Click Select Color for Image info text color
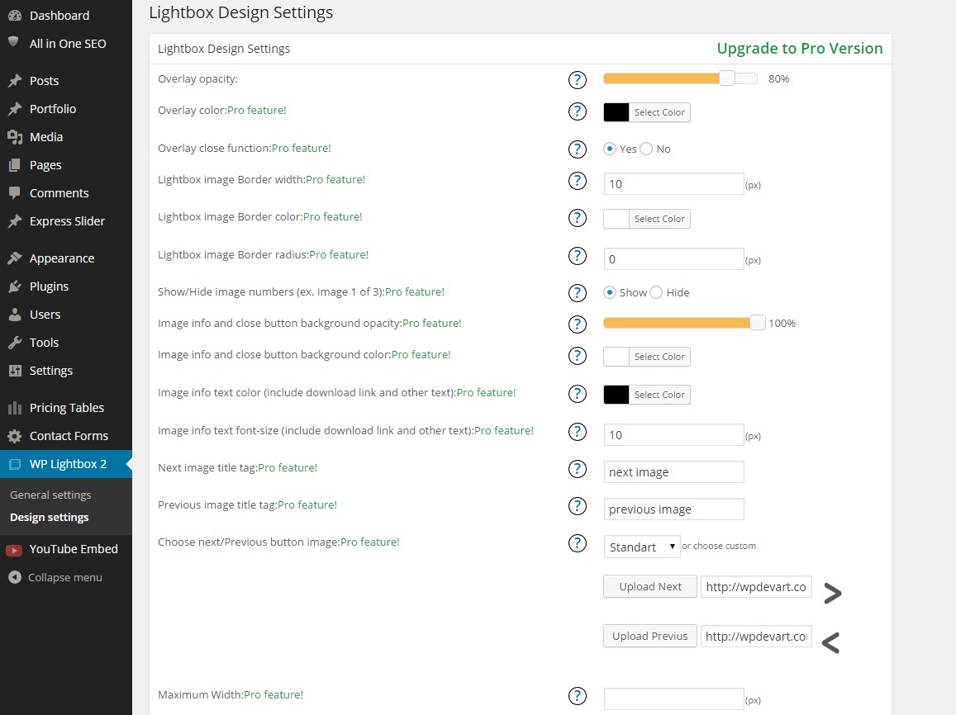The width and height of the screenshot is (956, 715). click(x=659, y=395)
